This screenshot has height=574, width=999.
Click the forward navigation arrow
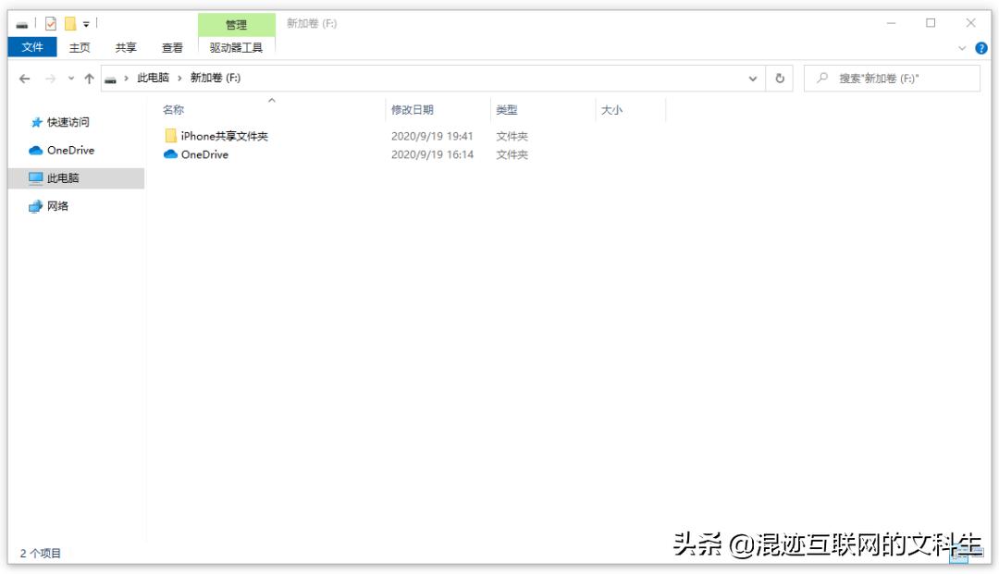[x=49, y=78]
